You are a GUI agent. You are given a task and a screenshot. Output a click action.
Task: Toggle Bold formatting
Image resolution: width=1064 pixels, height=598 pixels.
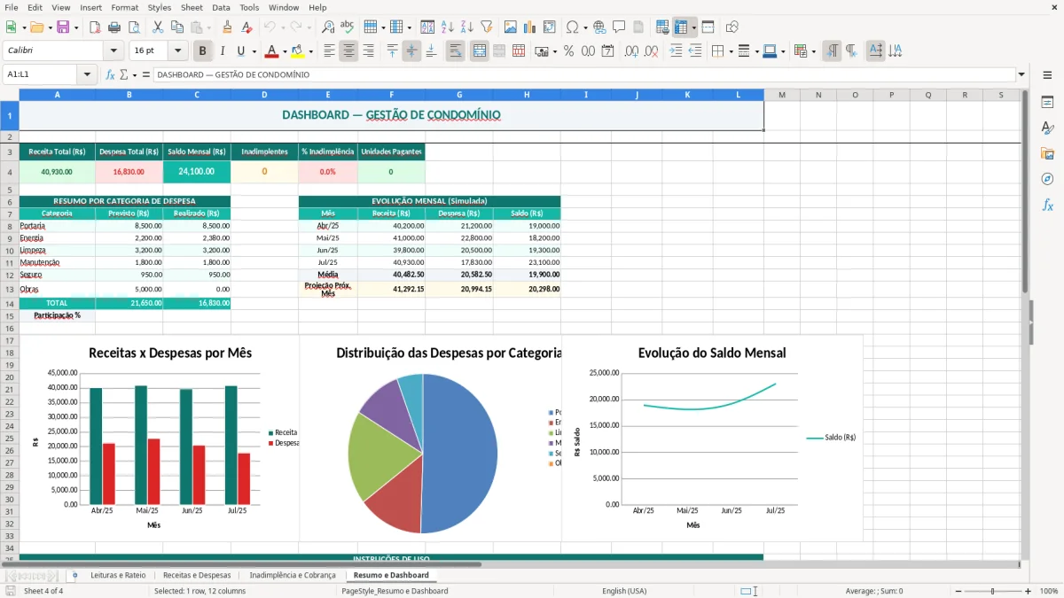pos(203,50)
